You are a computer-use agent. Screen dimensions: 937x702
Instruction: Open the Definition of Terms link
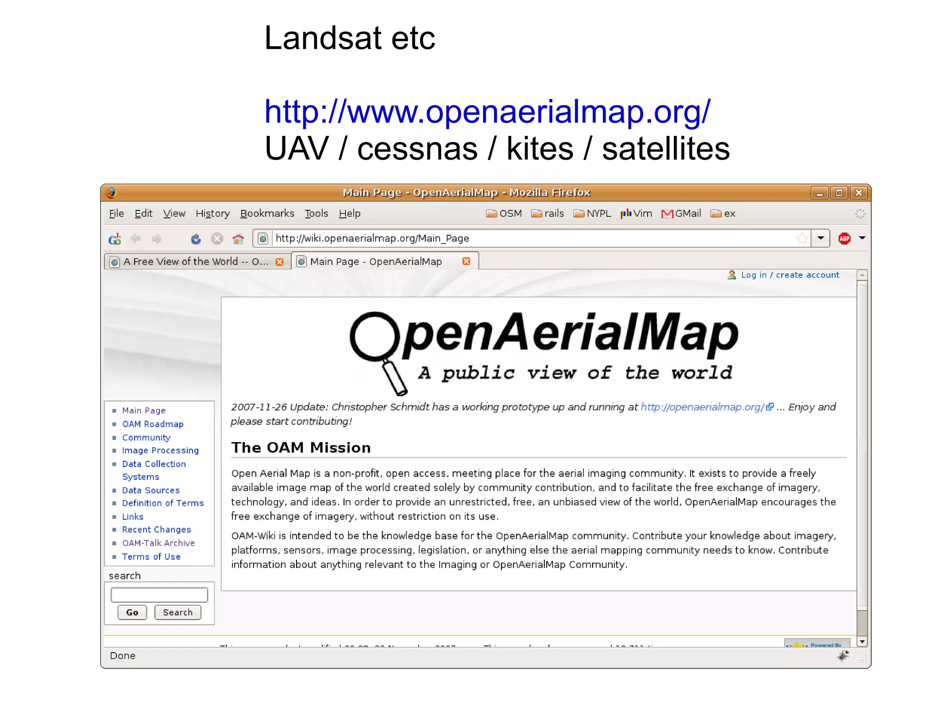163,503
